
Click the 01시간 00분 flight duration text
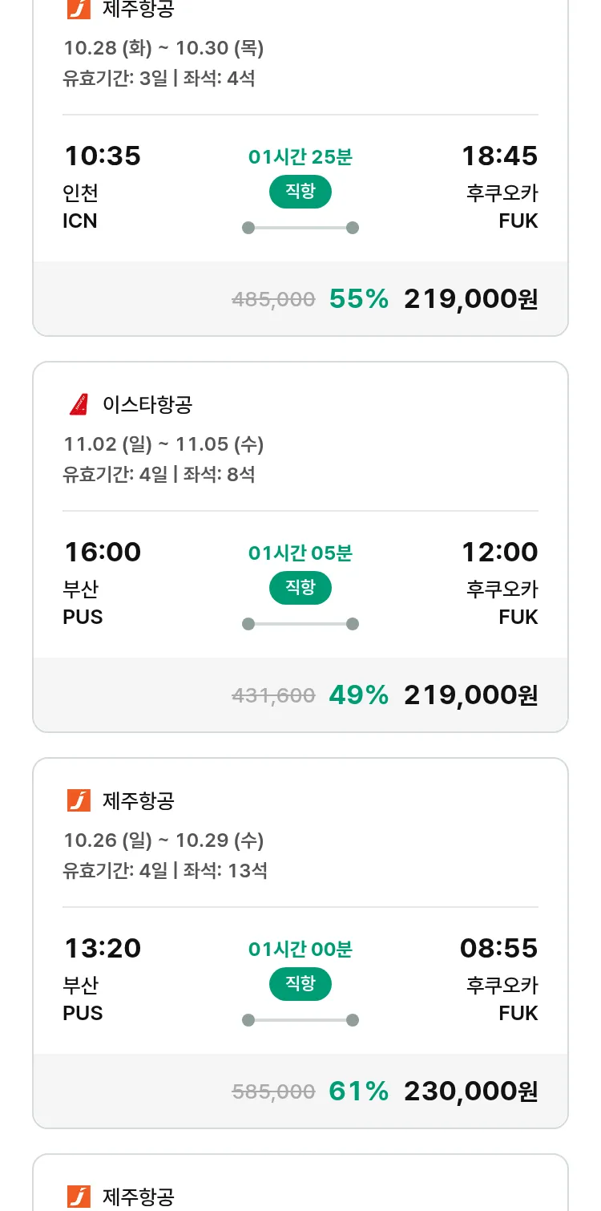coord(300,950)
